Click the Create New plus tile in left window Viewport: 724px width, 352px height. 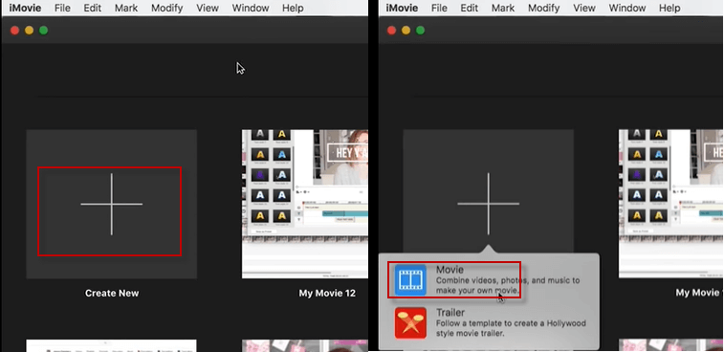(111, 204)
